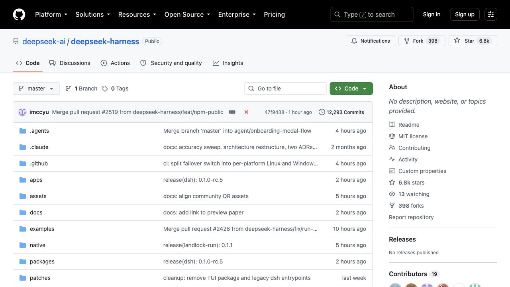Click the folder icon for patches
The height and width of the screenshot is (287, 510).
pyautogui.click(x=23, y=278)
